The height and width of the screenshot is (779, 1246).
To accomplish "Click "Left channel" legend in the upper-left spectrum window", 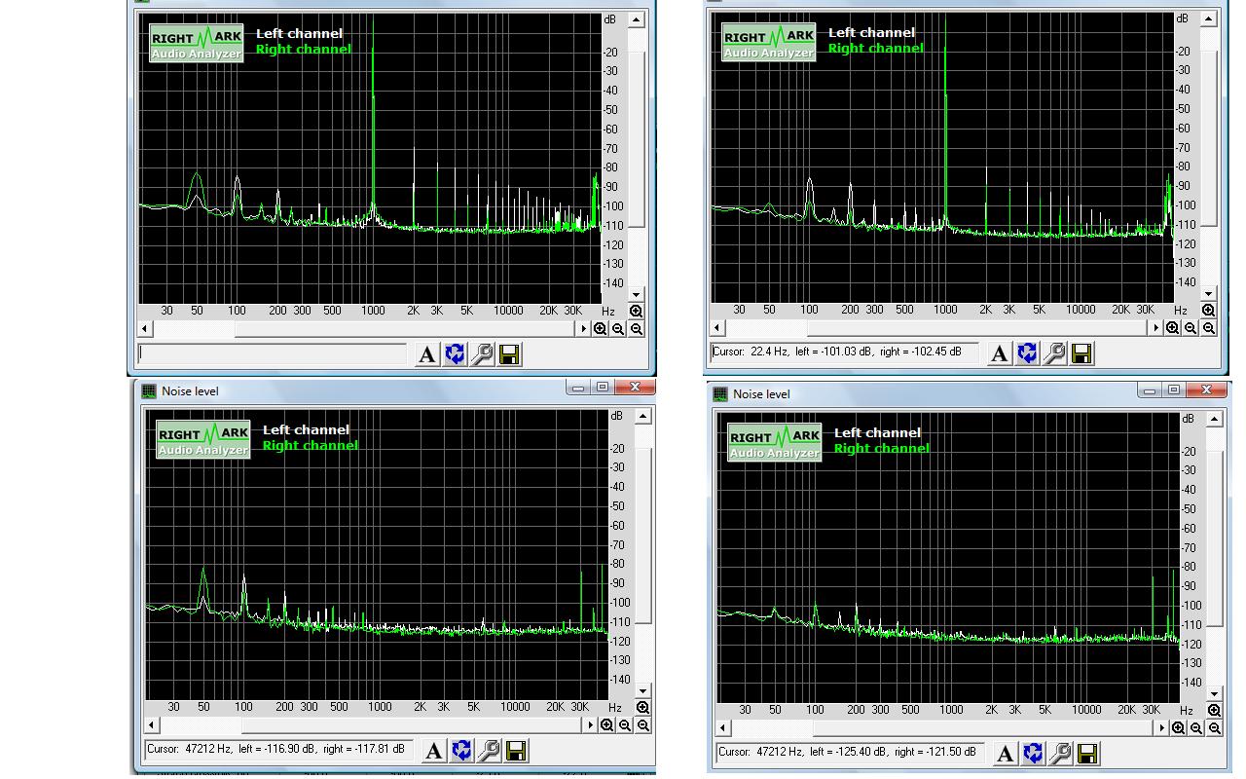I will coord(299,34).
